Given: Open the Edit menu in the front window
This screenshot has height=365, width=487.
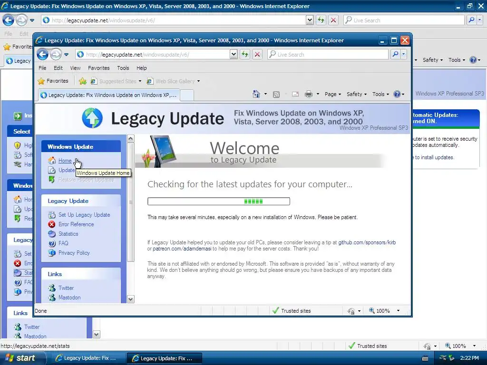Looking at the screenshot, I should tap(58, 68).
